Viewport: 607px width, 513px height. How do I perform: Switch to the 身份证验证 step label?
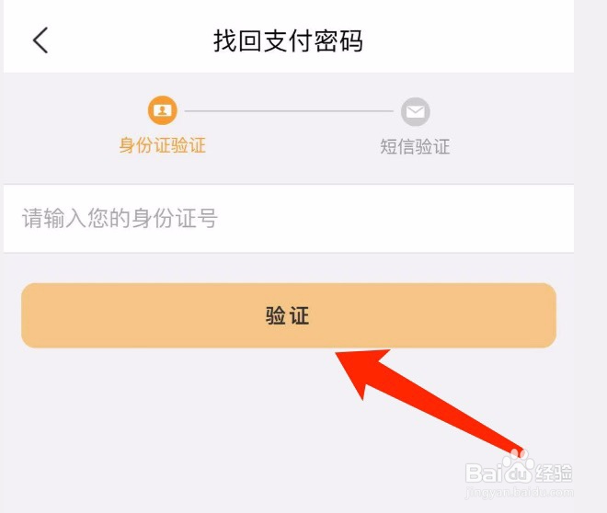[163, 145]
